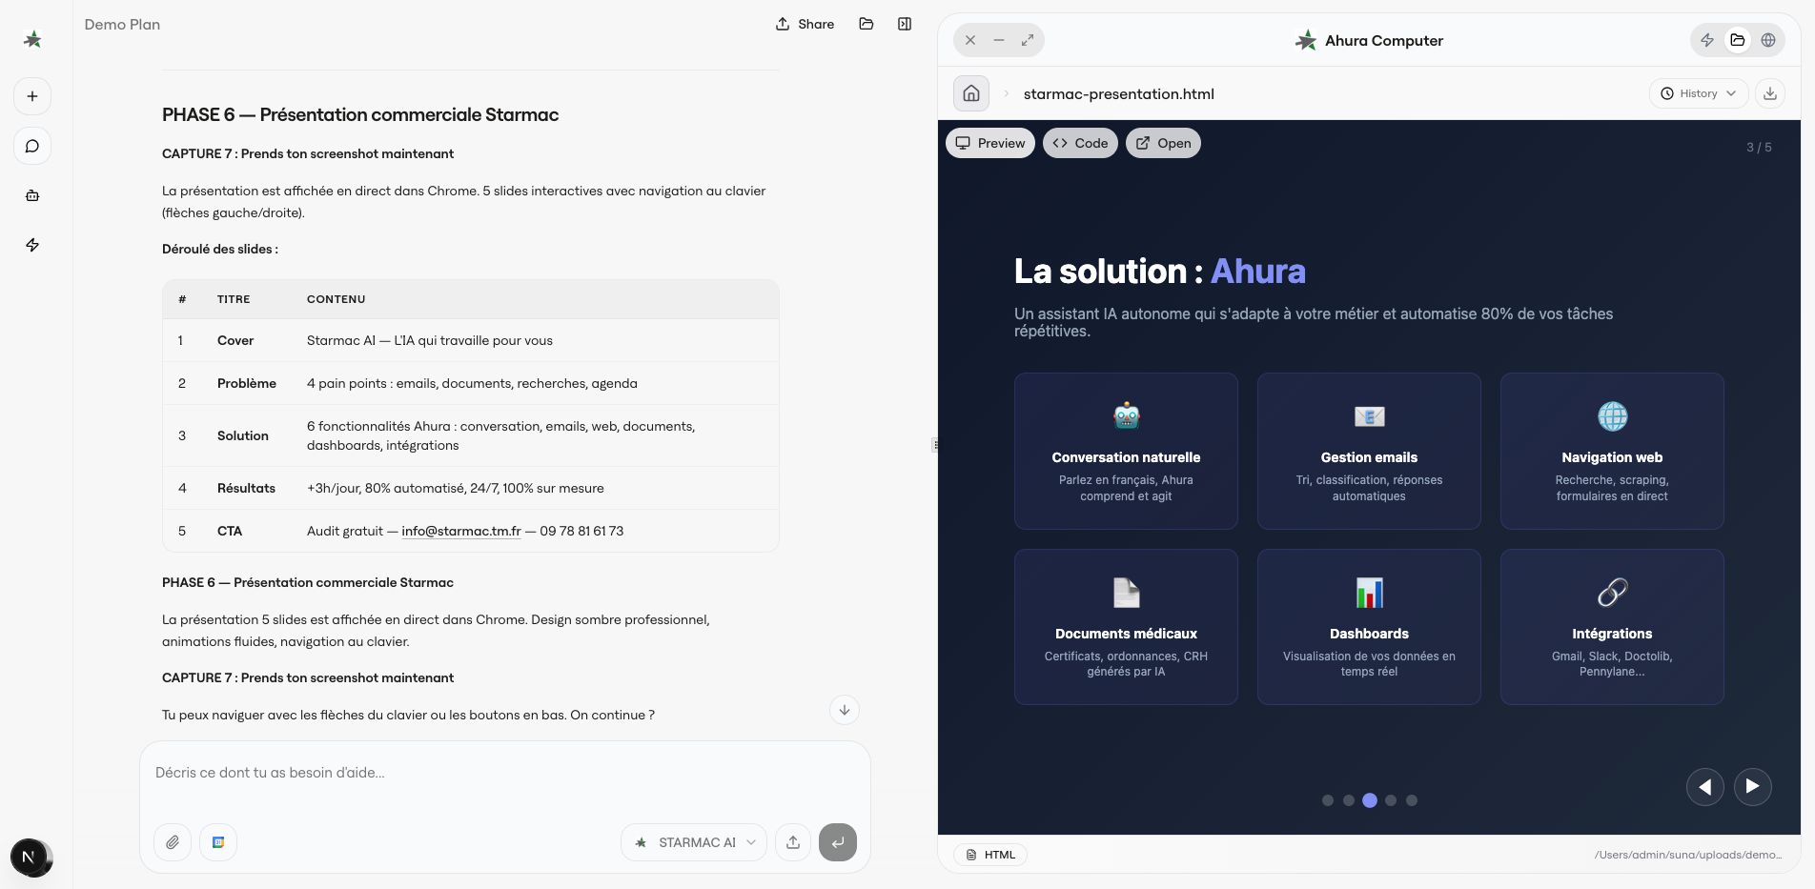Select globe browser view in Ahura Computer
Viewport: 1815px width, 889px height.
coord(1768,40)
